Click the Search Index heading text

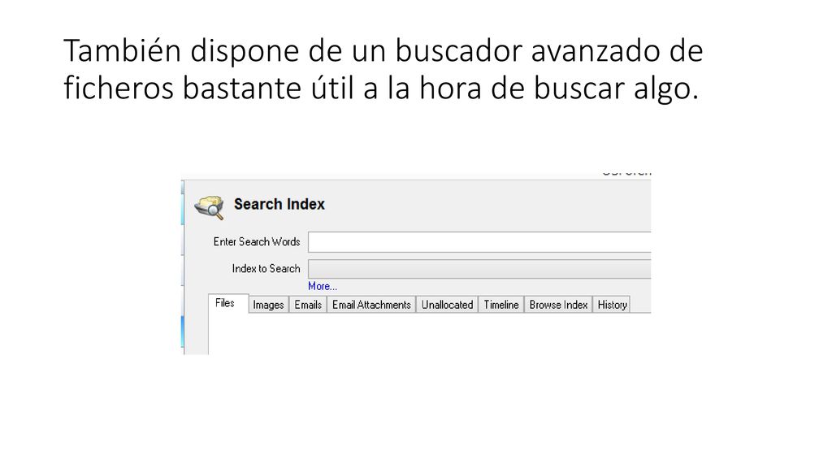click(x=279, y=204)
